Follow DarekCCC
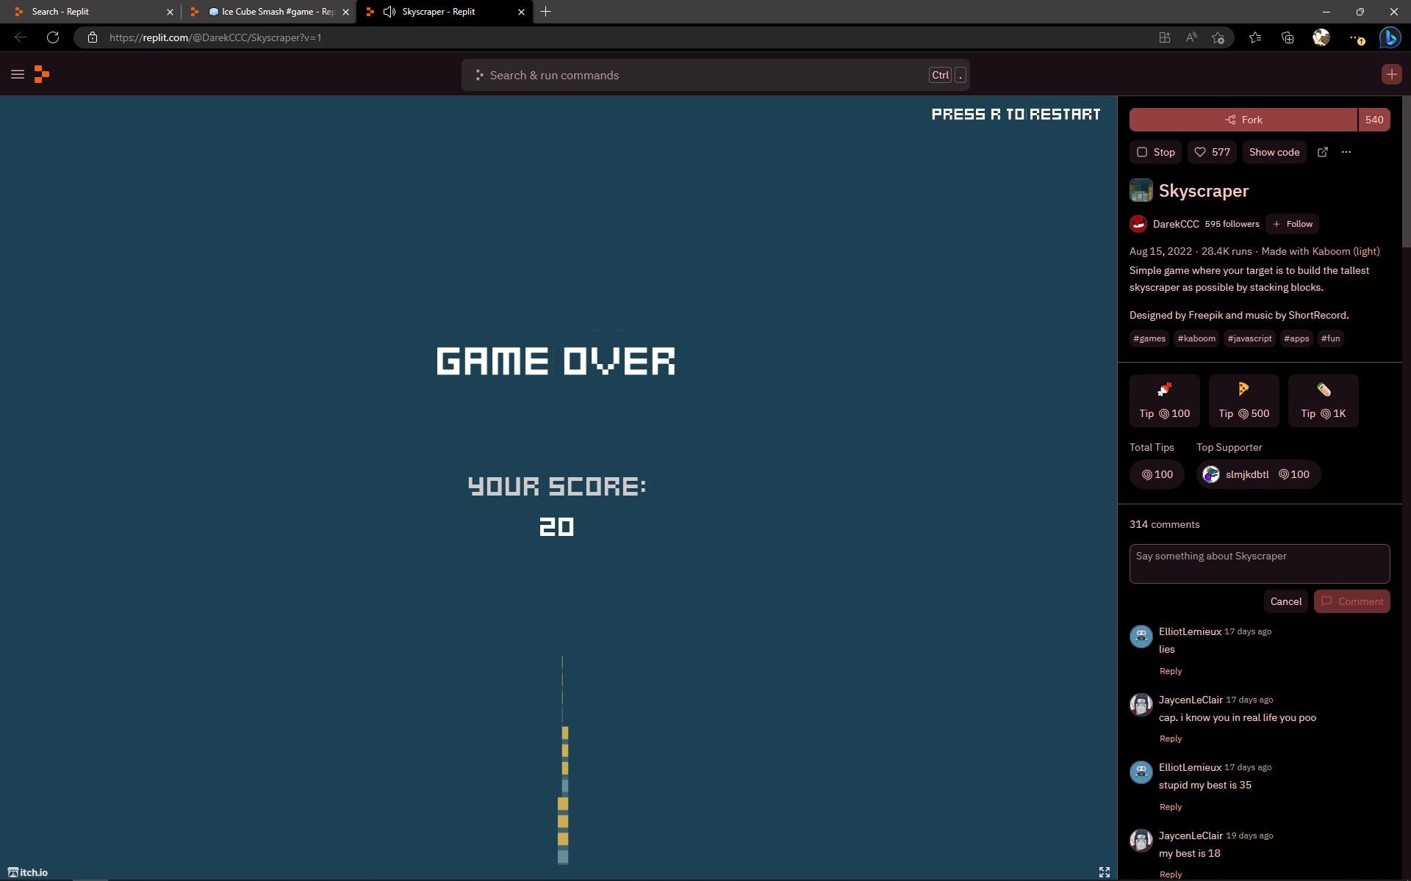 pyautogui.click(x=1292, y=224)
